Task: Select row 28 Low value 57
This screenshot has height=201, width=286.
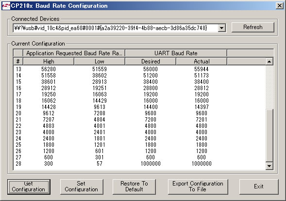Action: point(100,164)
